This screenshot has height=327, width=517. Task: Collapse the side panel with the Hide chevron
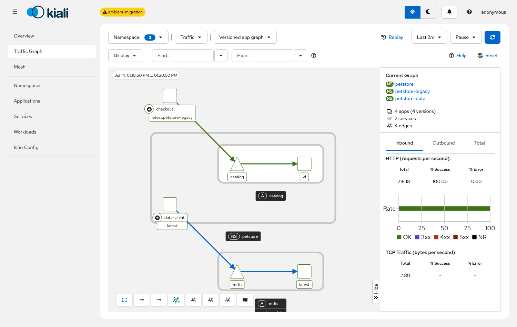pyautogui.click(x=376, y=292)
